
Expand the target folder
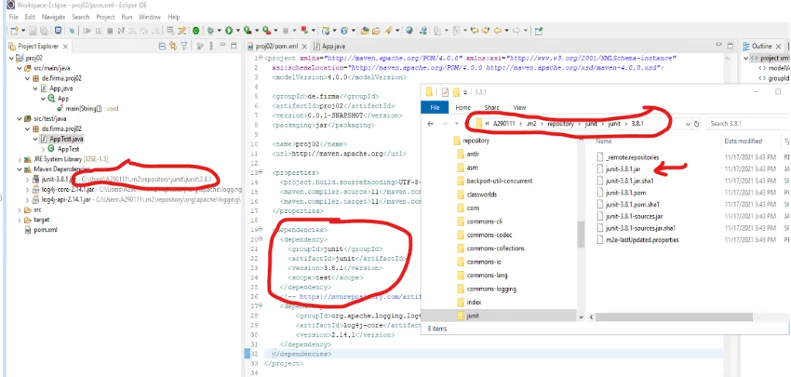[19, 220]
